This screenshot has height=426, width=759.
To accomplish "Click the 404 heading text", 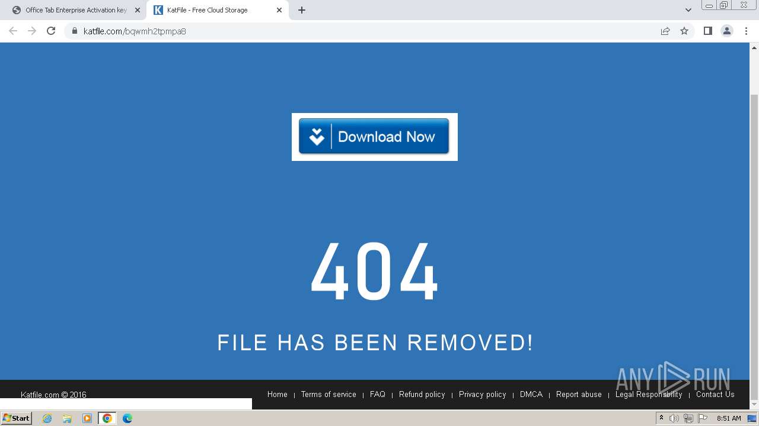I will click(375, 272).
